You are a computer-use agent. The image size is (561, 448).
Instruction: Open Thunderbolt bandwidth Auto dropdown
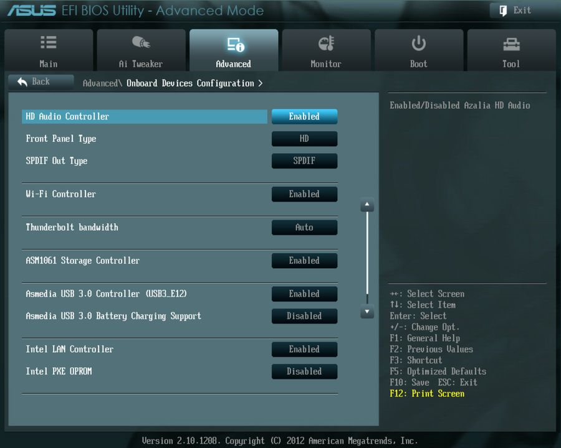point(304,227)
